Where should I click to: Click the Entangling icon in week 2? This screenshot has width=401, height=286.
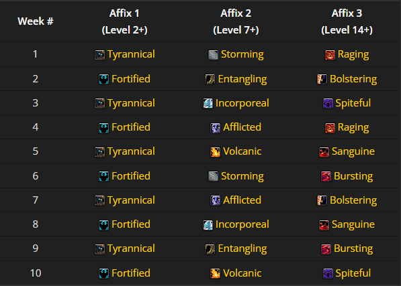(210, 79)
